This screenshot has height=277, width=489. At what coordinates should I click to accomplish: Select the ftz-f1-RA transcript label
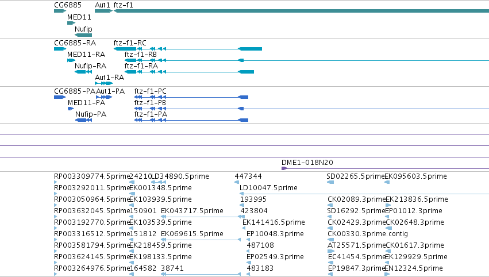(x=141, y=66)
